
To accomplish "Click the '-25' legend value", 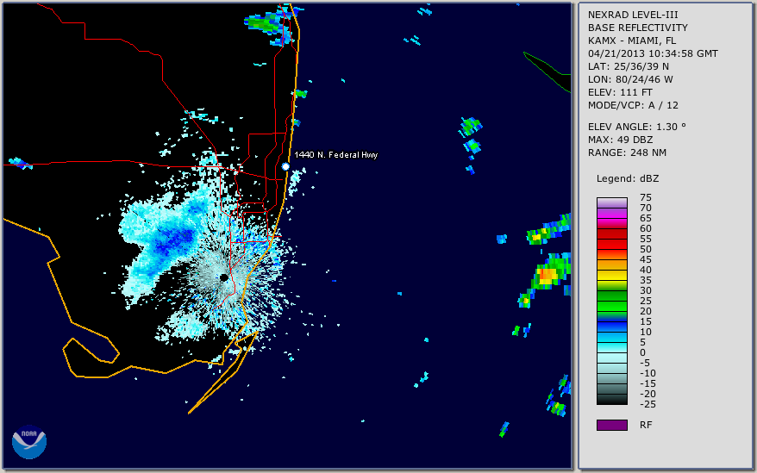I will (x=648, y=404).
